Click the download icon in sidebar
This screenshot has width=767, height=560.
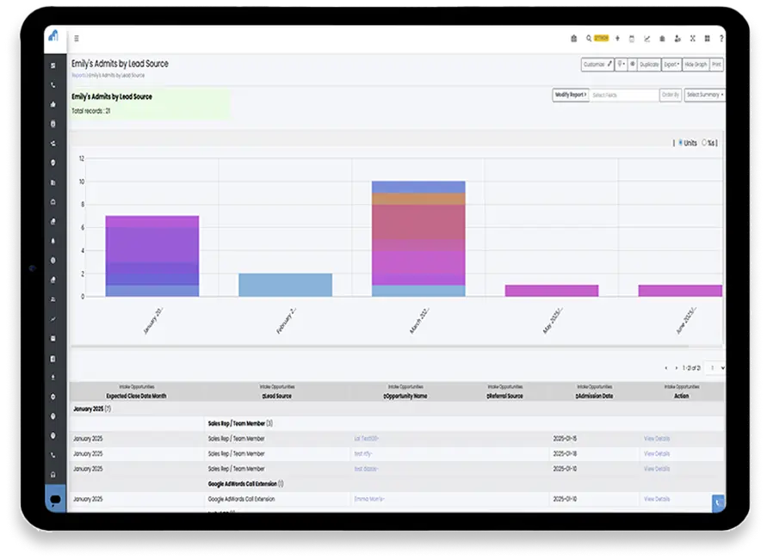(53, 378)
